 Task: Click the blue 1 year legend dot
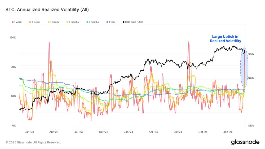pyautogui.click(x=107, y=22)
